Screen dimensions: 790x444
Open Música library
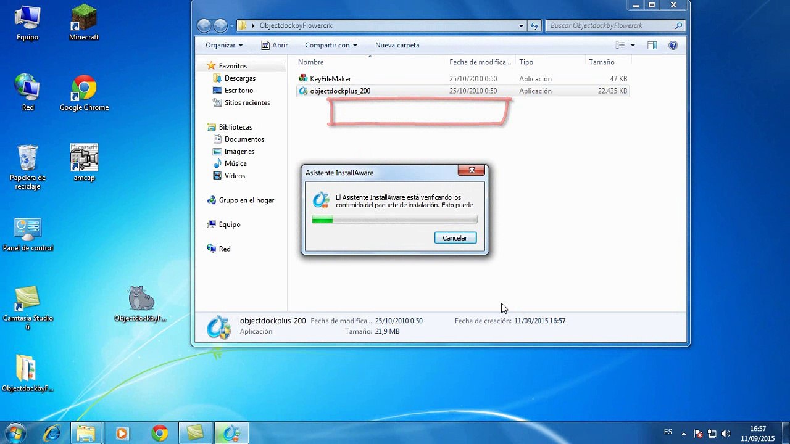(x=235, y=163)
